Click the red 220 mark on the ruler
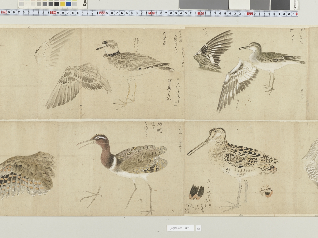This screenshot has width=318, height=238. point(4,12)
